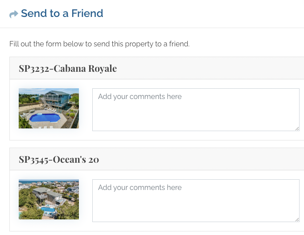Click the gray header bar of Ocean's 20 card

tap(156, 159)
